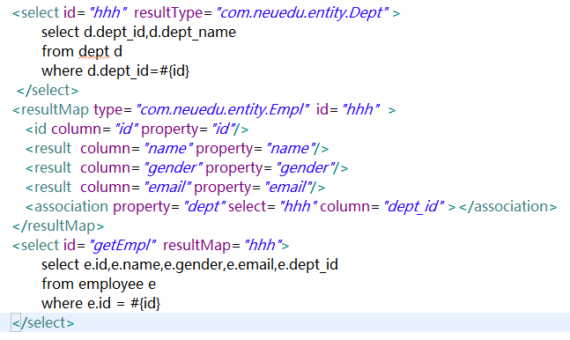The image size is (570, 340).
Task: Click the select="hhh" attribute in association
Action: [x=273, y=206]
